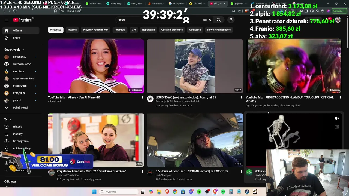Click the search magnifier button
Viewport: 349px width, 196px height.
(x=219, y=20)
